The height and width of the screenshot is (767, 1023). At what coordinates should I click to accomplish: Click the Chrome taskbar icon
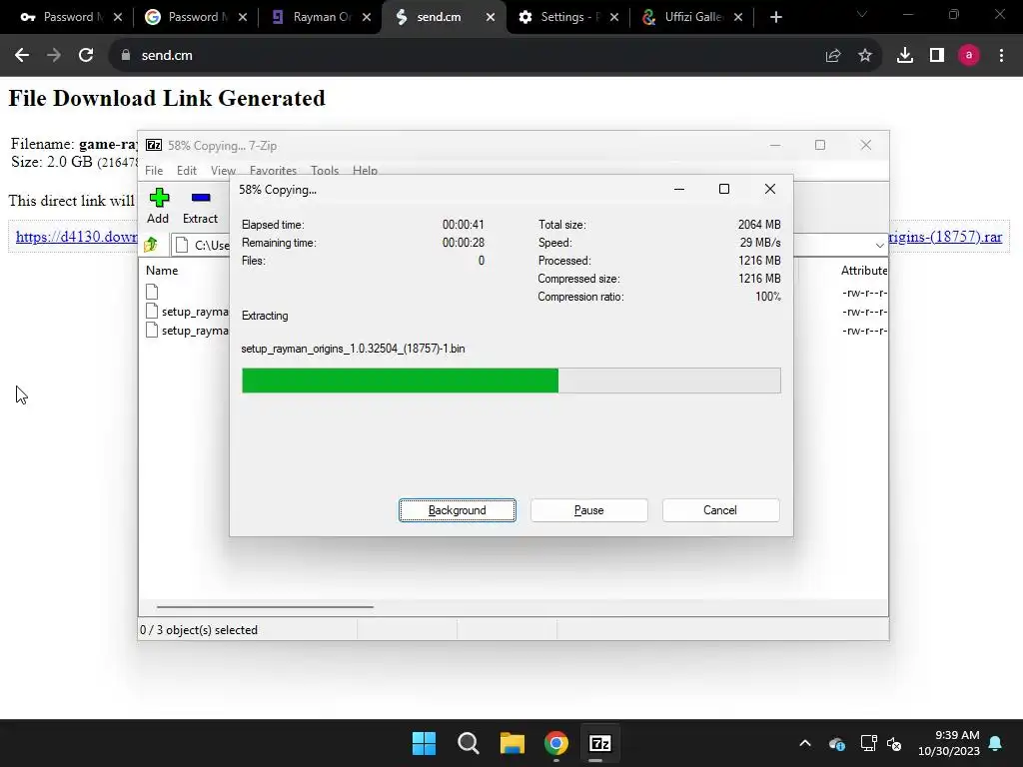(555, 743)
